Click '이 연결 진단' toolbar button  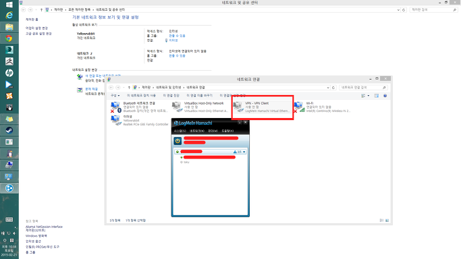(171, 95)
